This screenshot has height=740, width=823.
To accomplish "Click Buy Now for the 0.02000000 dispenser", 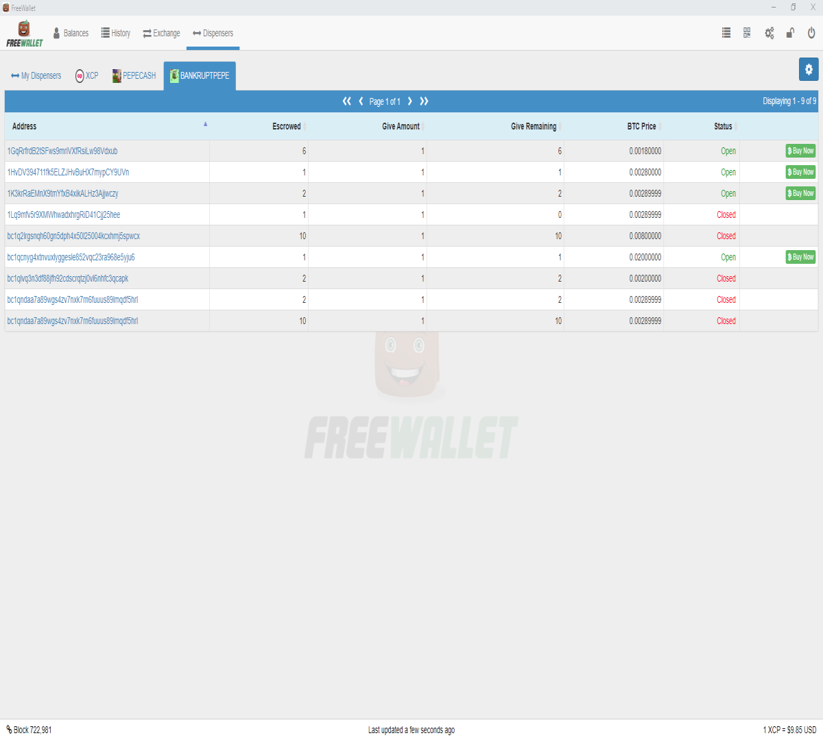I will point(800,257).
